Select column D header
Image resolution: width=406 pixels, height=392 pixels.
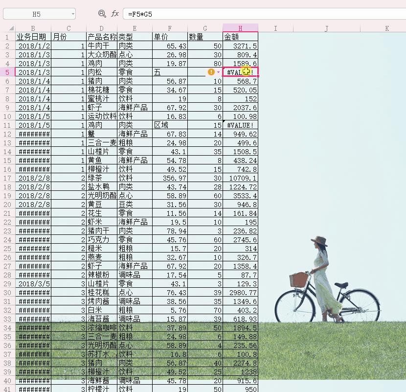[x=102, y=28]
